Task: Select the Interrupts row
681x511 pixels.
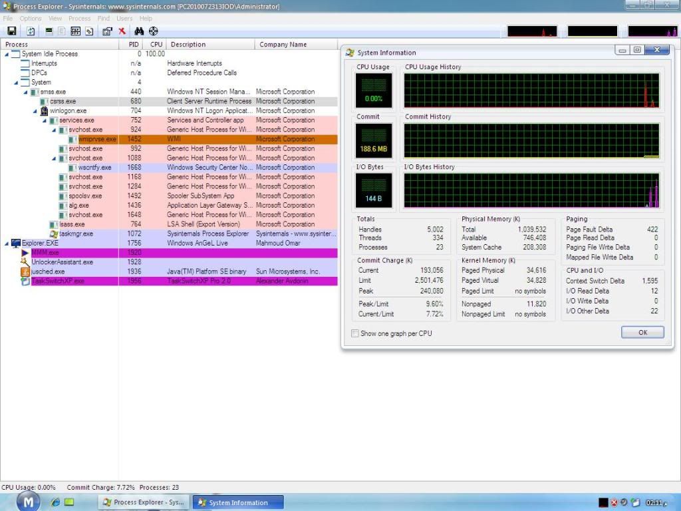Action: pos(169,63)
